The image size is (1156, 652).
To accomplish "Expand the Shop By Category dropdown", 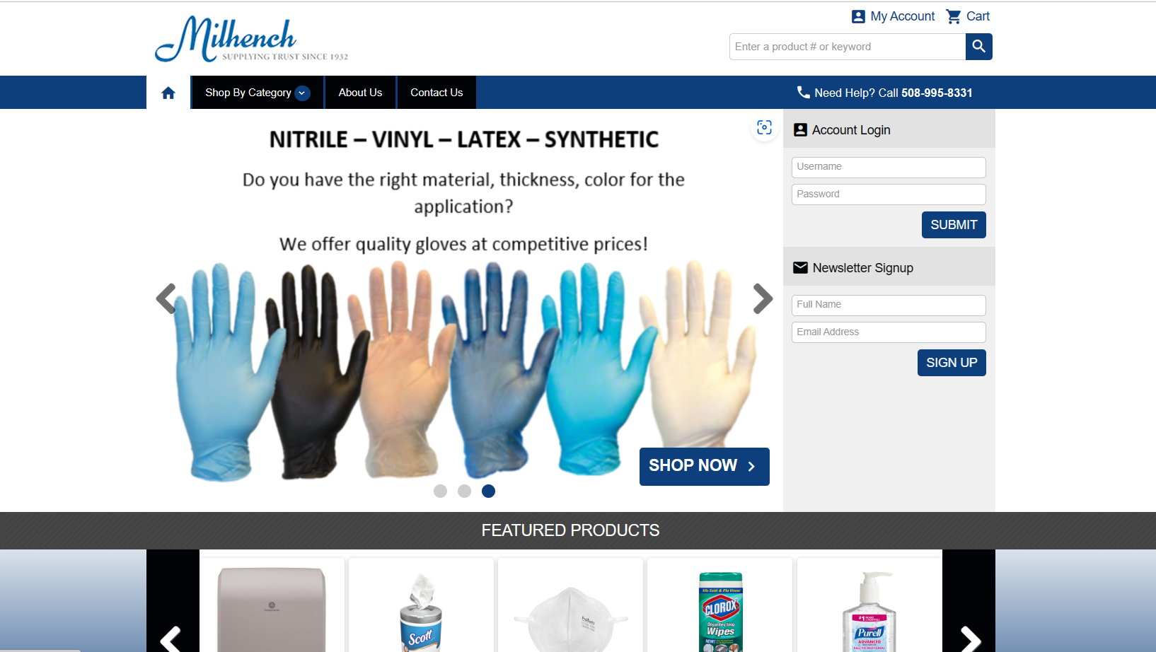I will point(258,93).
